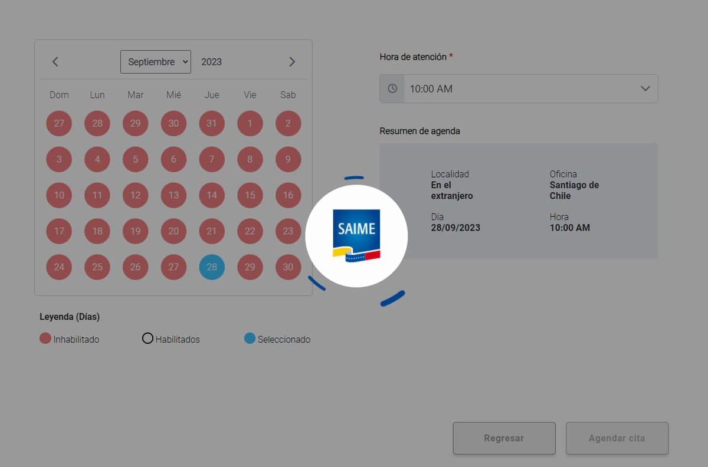
Task: Select September 1 on the calendar
Action: point(250,123)
